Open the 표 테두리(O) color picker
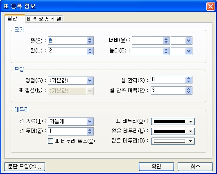The image size is (217, 174). pos(173,122)
